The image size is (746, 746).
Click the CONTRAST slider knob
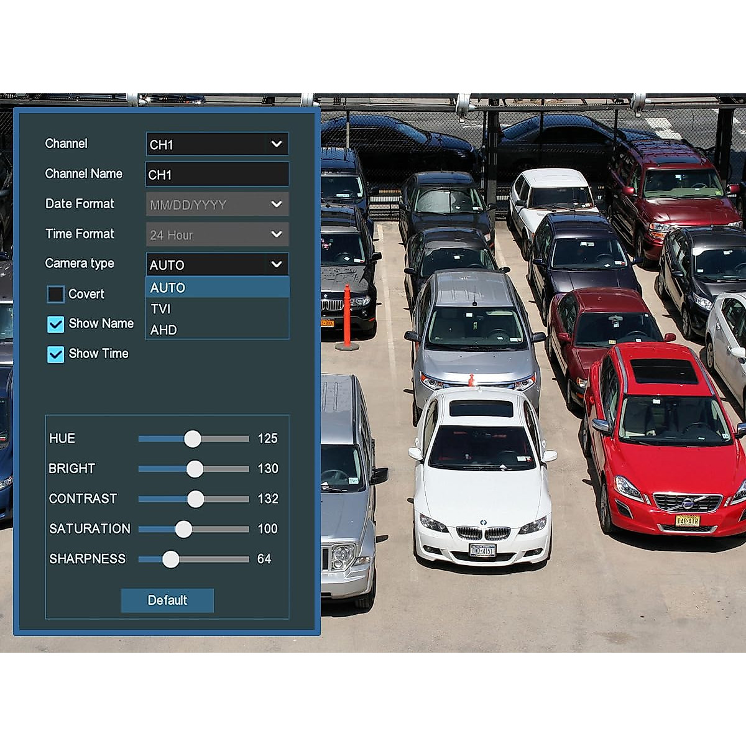point(195,499)
